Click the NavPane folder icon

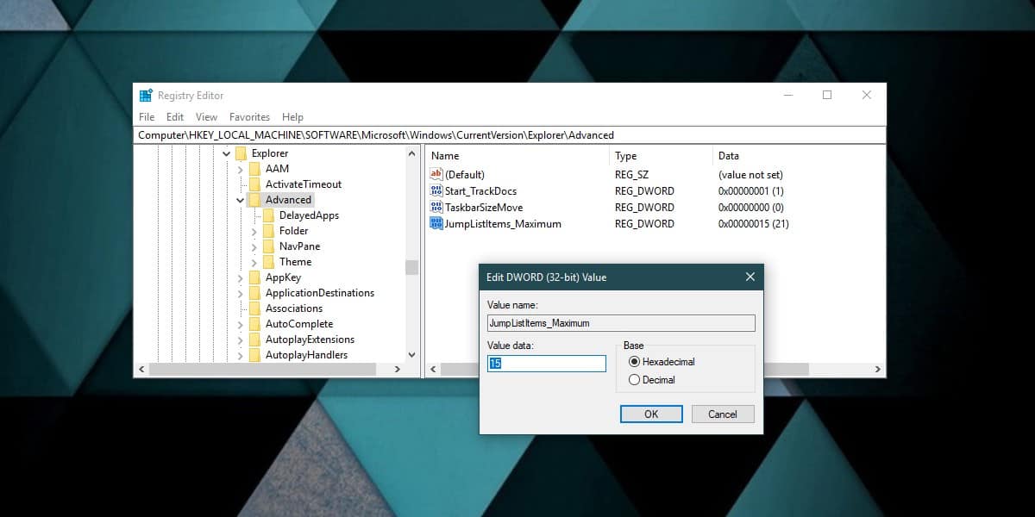[x=268, y=246]
